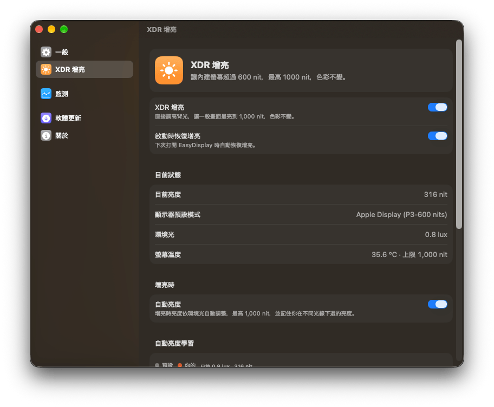494x407 pixels.
Task: Select the XDR 增亮 sun icon in sidebar
Action: coord(46,69)
